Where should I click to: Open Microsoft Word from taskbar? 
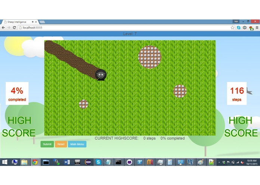point(67,162)
